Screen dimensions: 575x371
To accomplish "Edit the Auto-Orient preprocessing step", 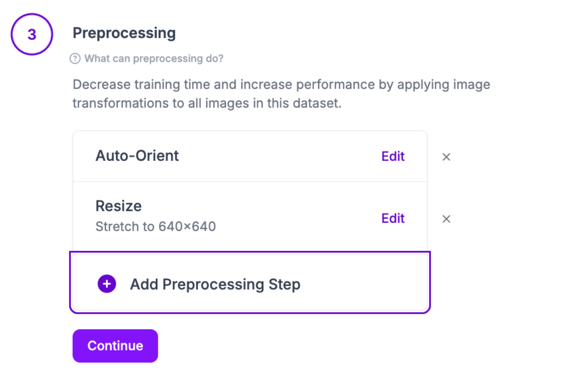I will click(x=393, y=156).
